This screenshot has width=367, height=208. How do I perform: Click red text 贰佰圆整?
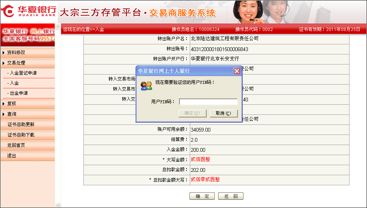(200, 160)
